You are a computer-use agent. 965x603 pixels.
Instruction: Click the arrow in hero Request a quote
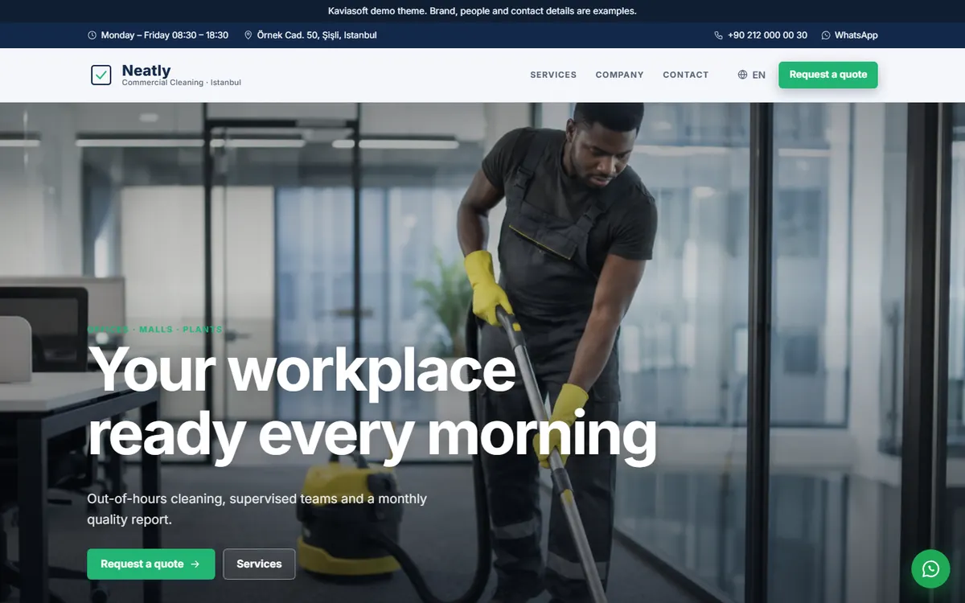195,564
